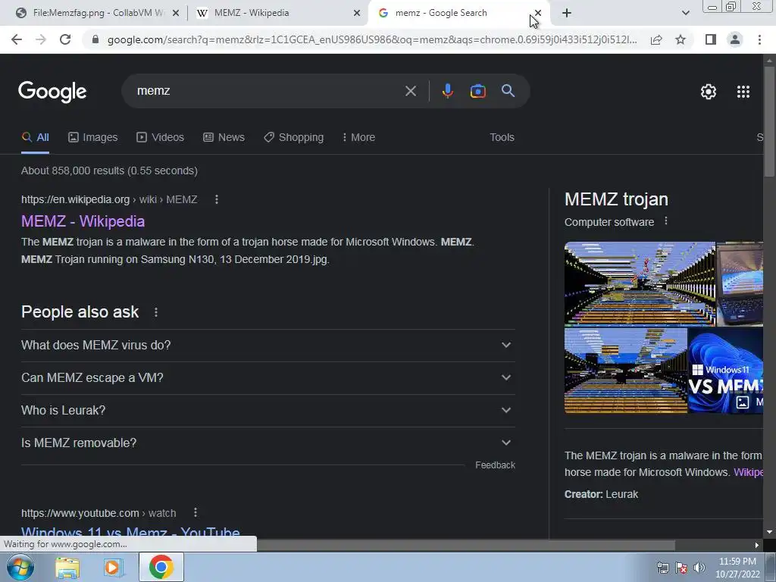Image resolution: width=776 pixels, height=582 pixels.
Task: Submit search with the magnifier icon
Action: click(x=508, y=91)
